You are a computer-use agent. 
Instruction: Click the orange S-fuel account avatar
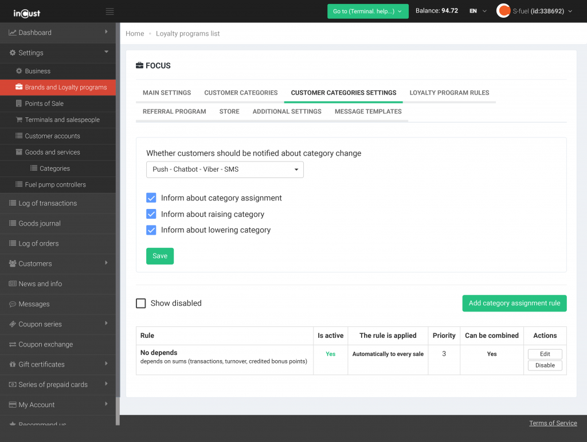tap(503, 11)
